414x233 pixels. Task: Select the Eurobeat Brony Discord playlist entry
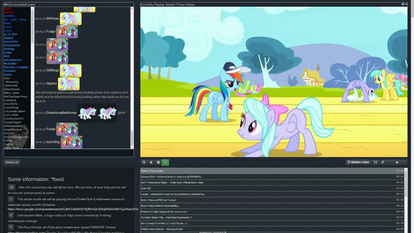click(x=272, y=177)
